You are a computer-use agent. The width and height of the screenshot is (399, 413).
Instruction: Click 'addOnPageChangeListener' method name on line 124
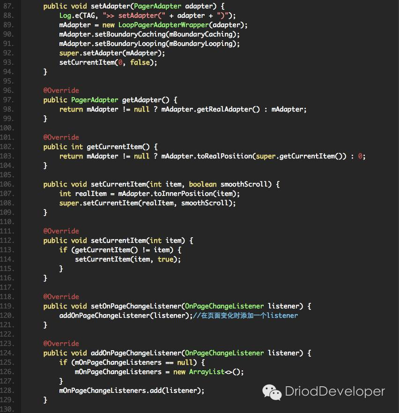point(136,353)
